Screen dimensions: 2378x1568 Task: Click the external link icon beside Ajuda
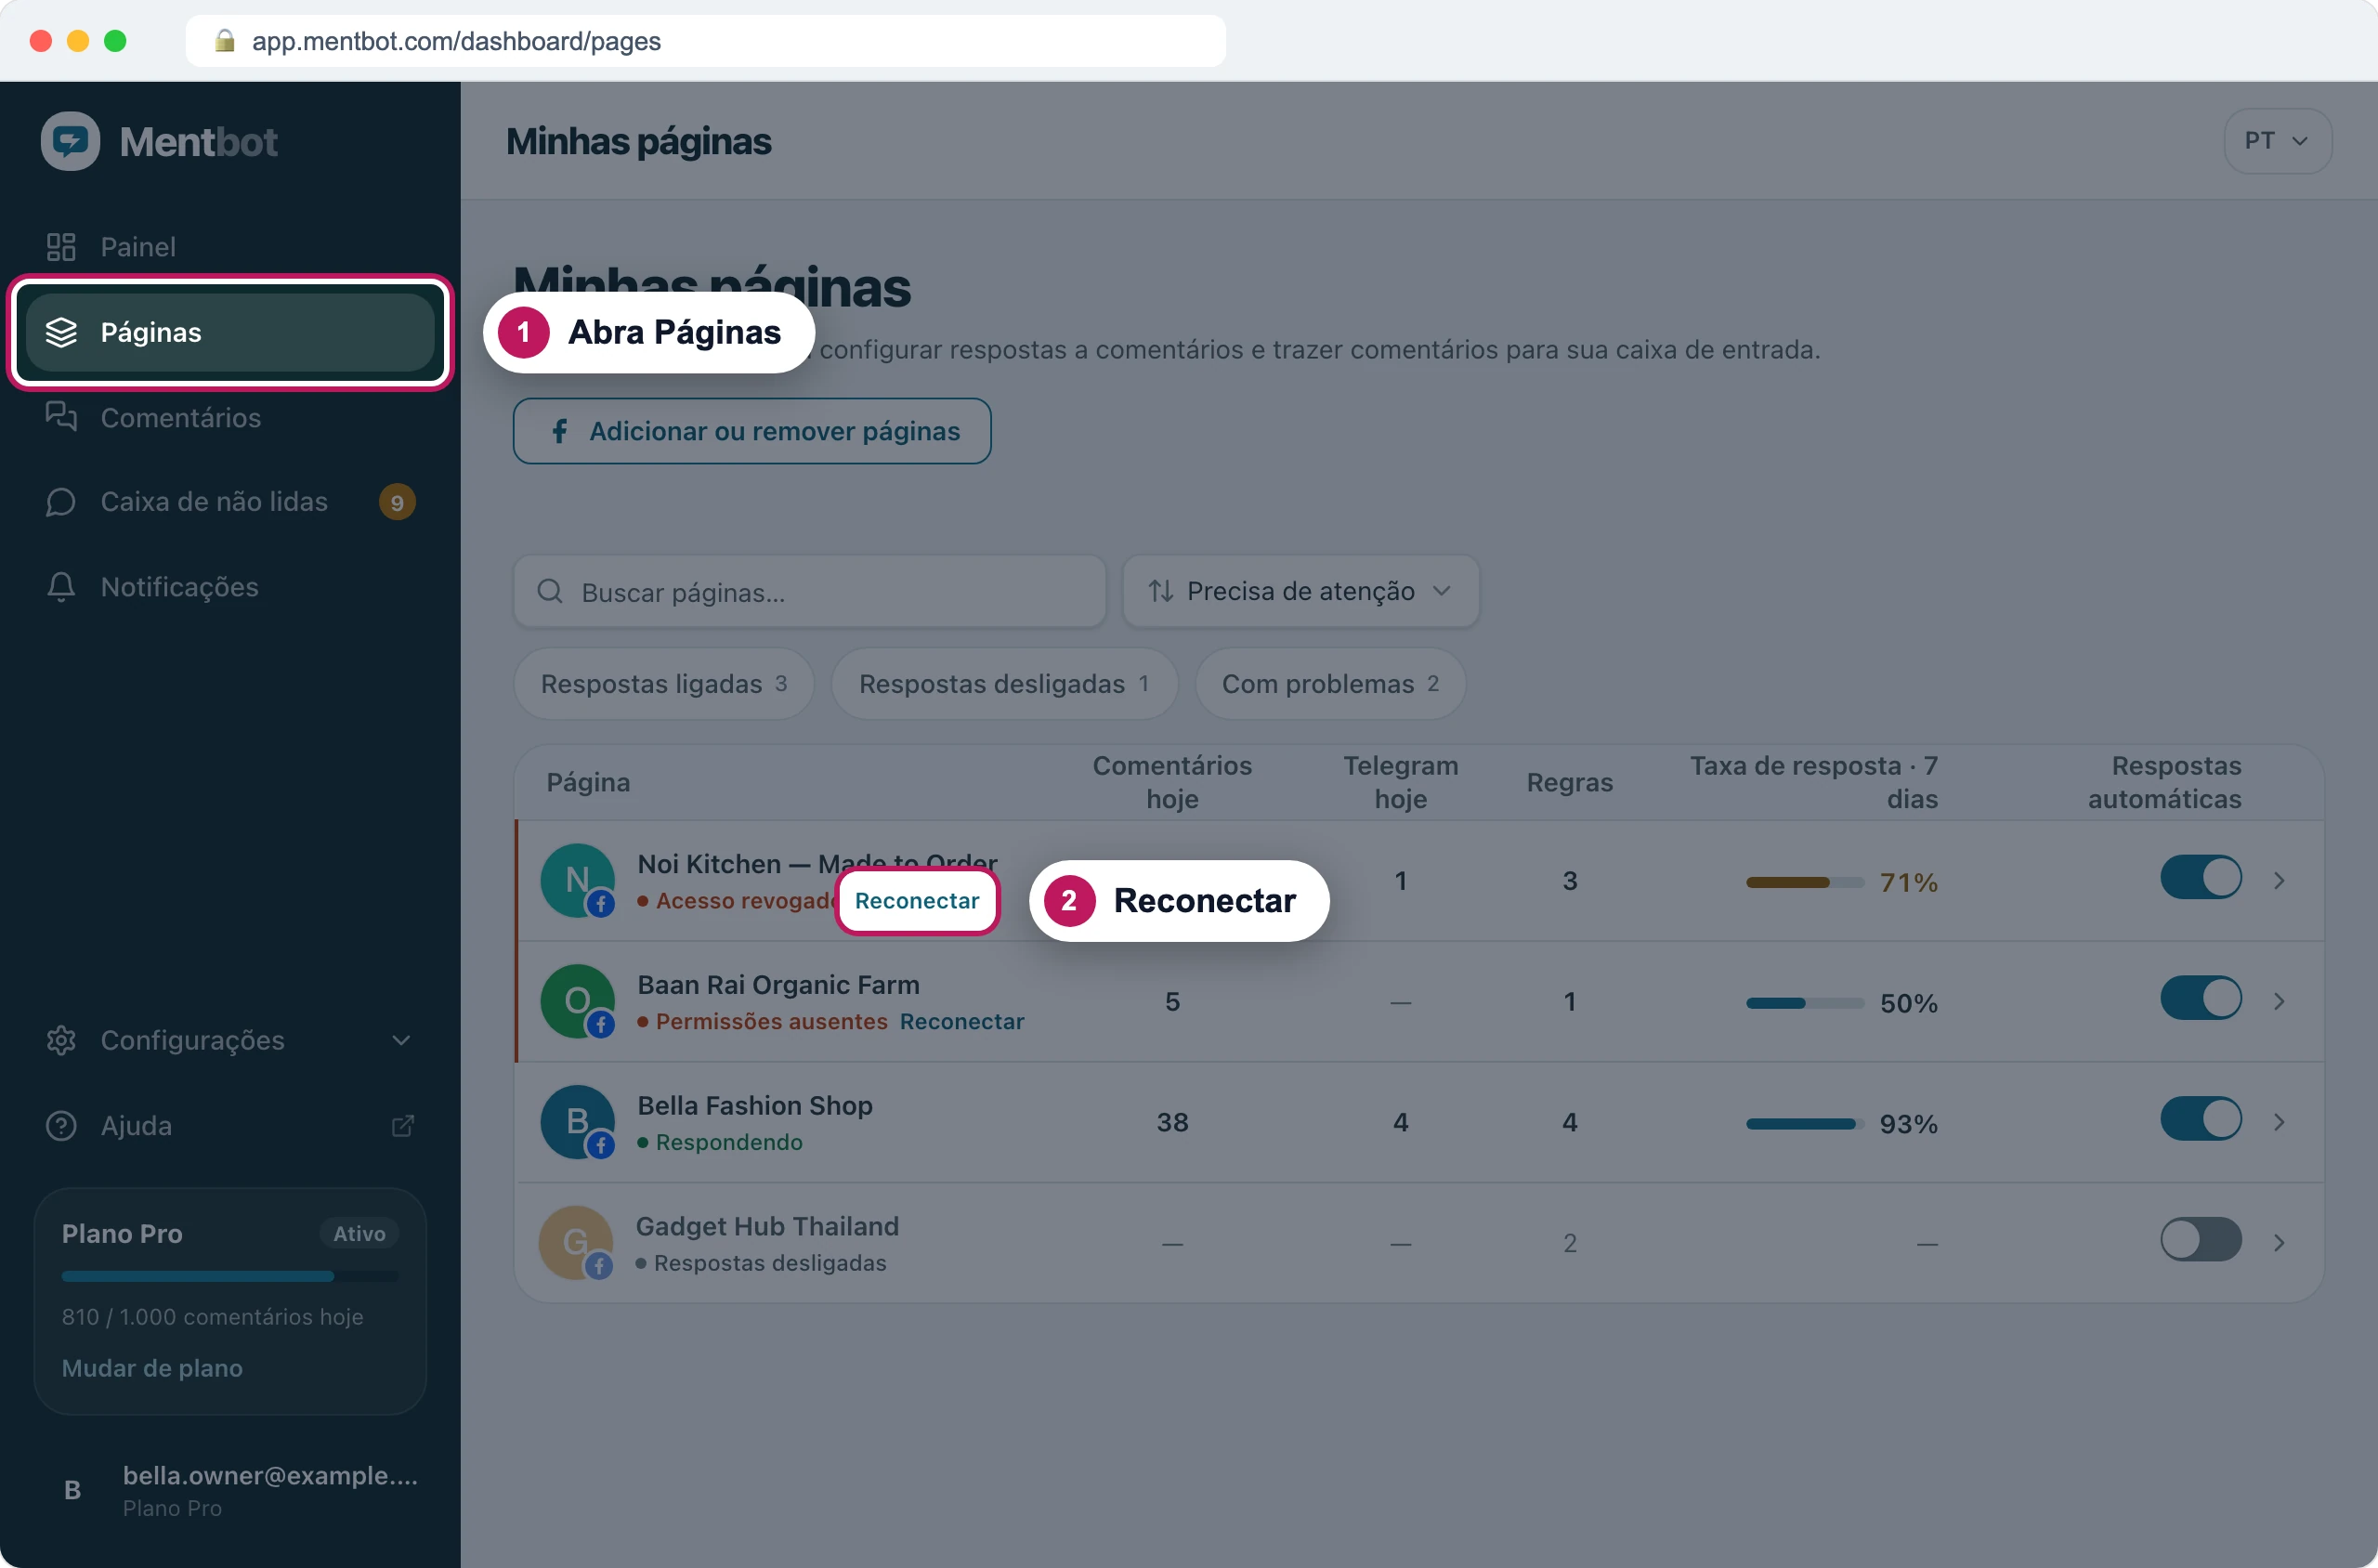click(x=402, y=1126)
